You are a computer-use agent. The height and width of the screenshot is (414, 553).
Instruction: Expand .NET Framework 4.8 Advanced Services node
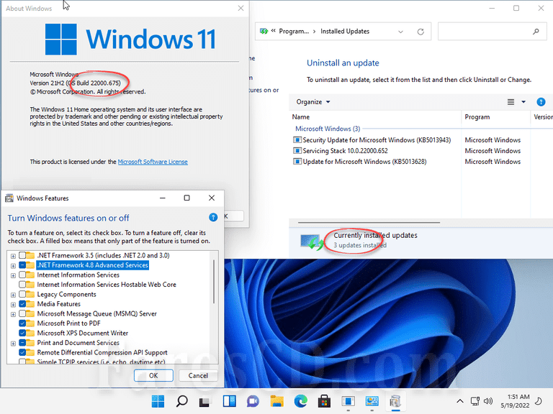point(13,266)
